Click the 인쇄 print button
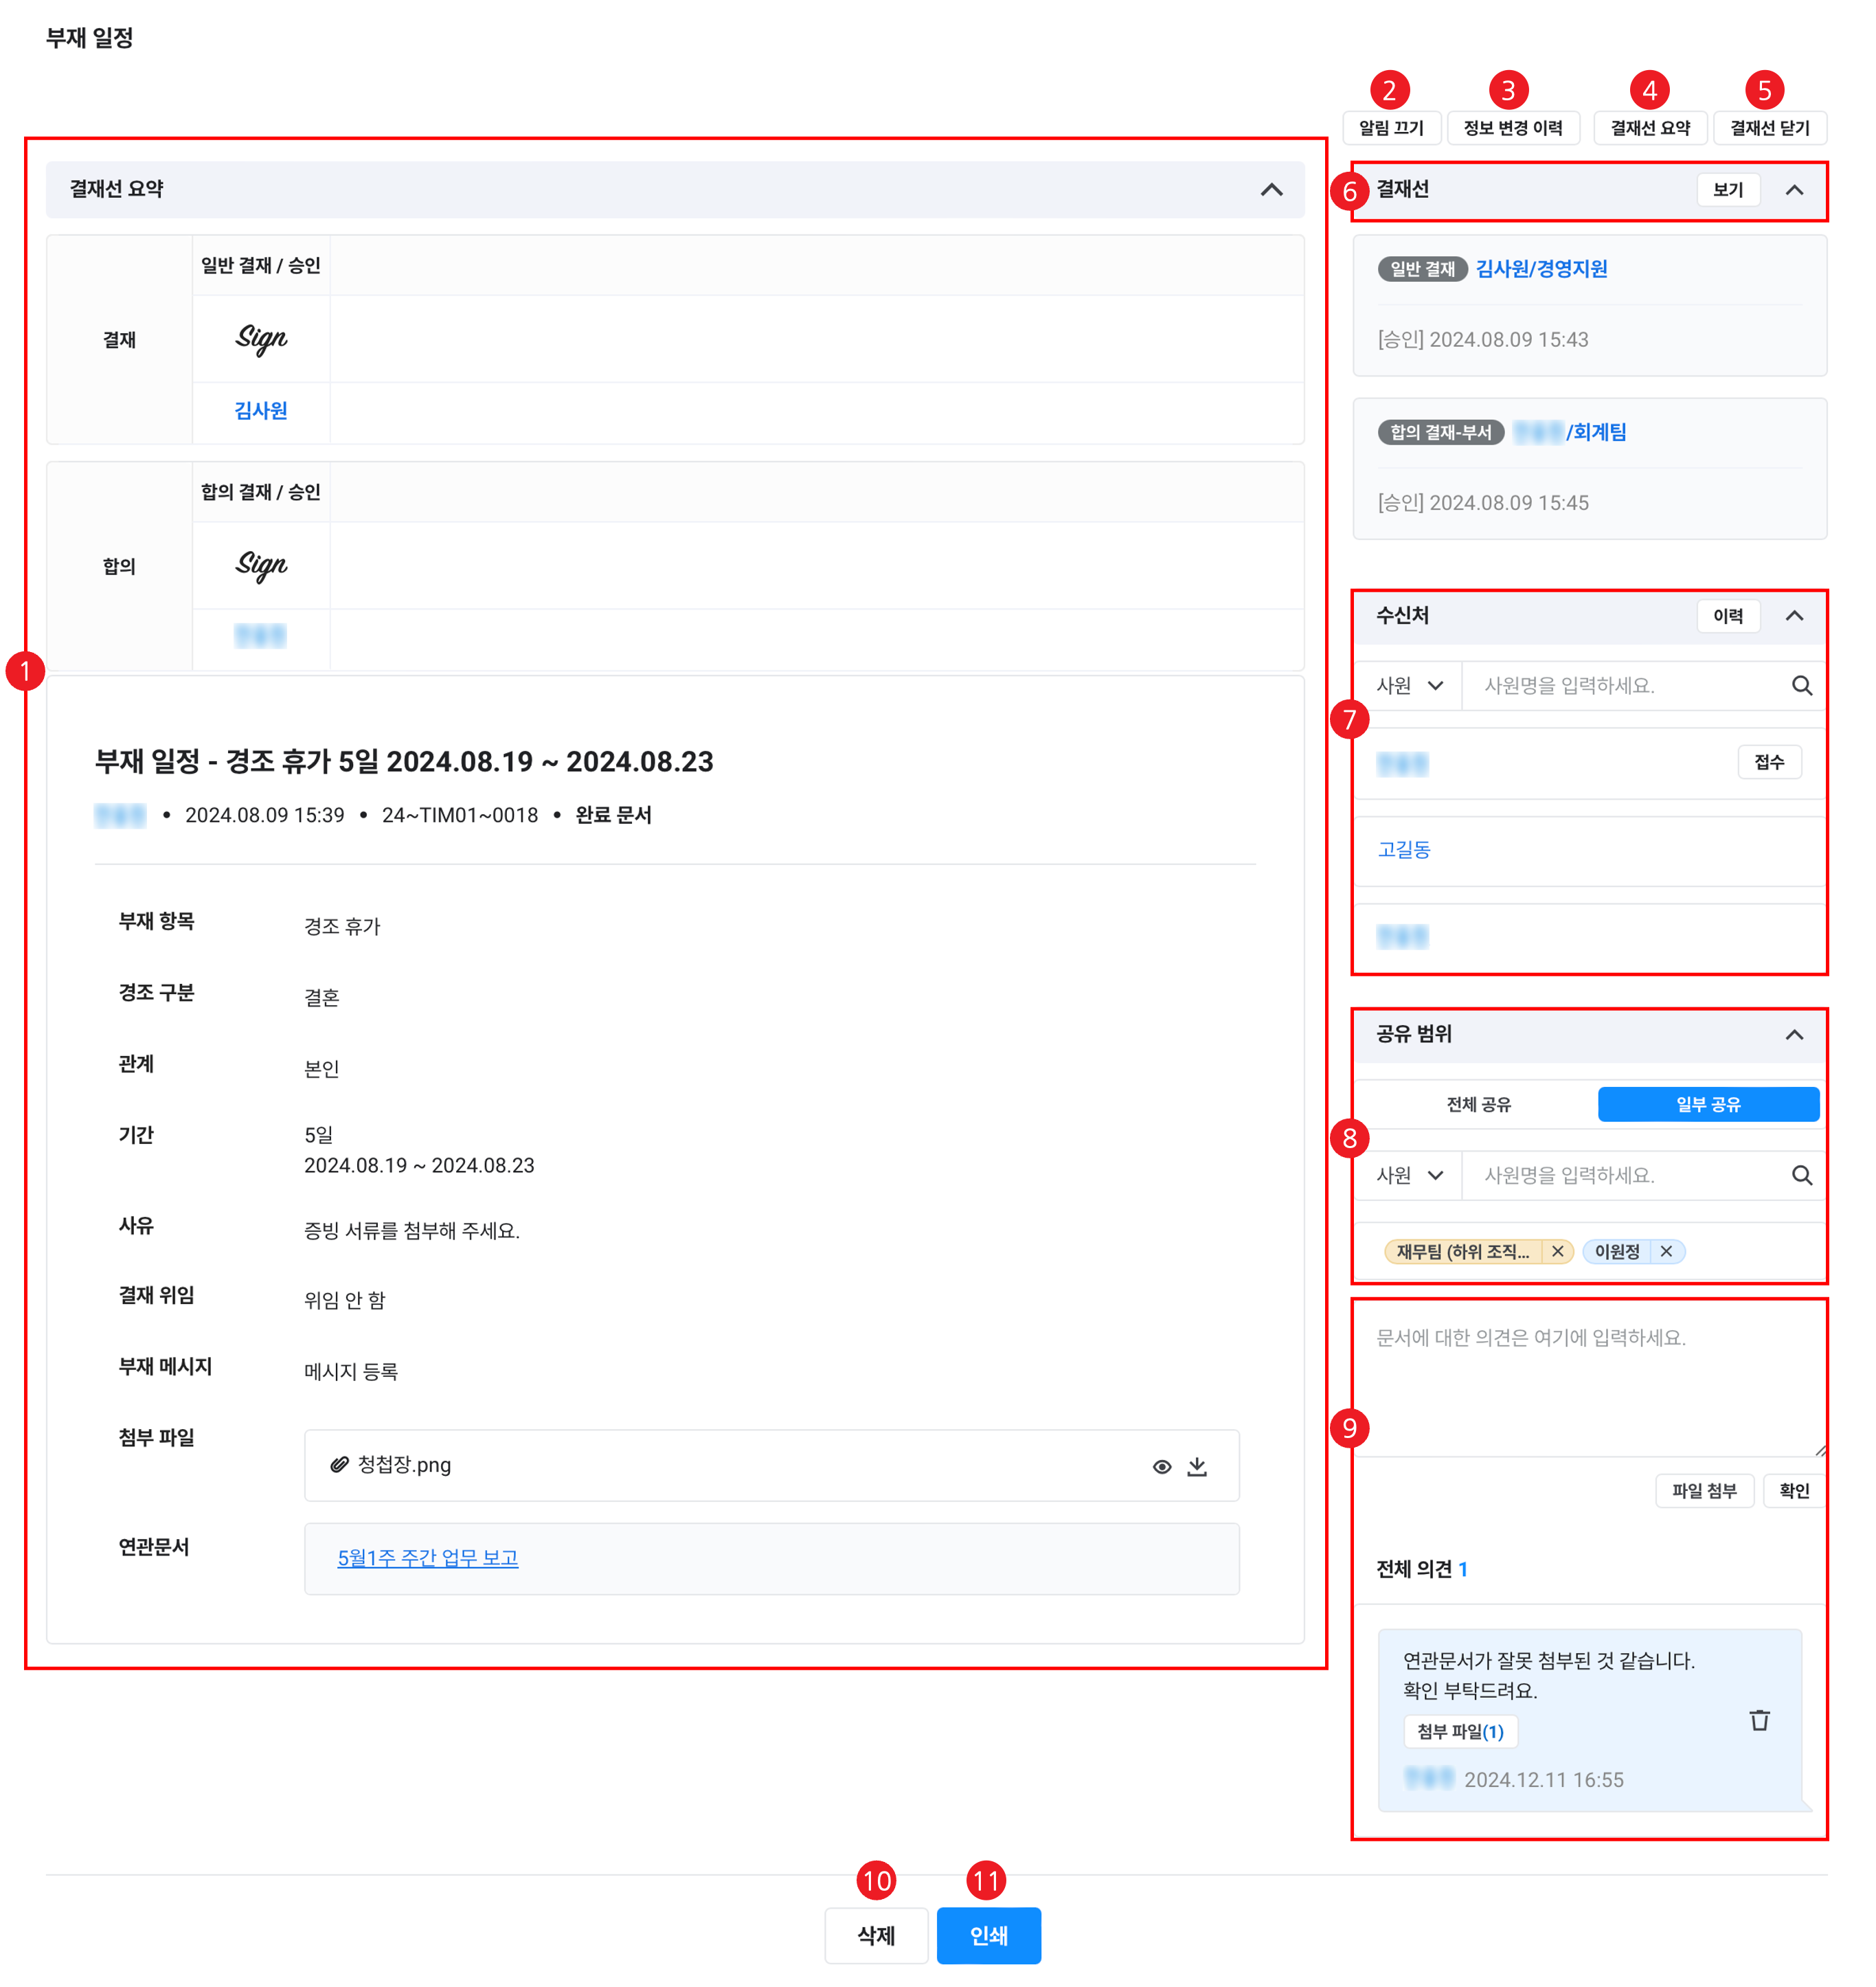The image size is (1876, 1987). click(988, 1935)
